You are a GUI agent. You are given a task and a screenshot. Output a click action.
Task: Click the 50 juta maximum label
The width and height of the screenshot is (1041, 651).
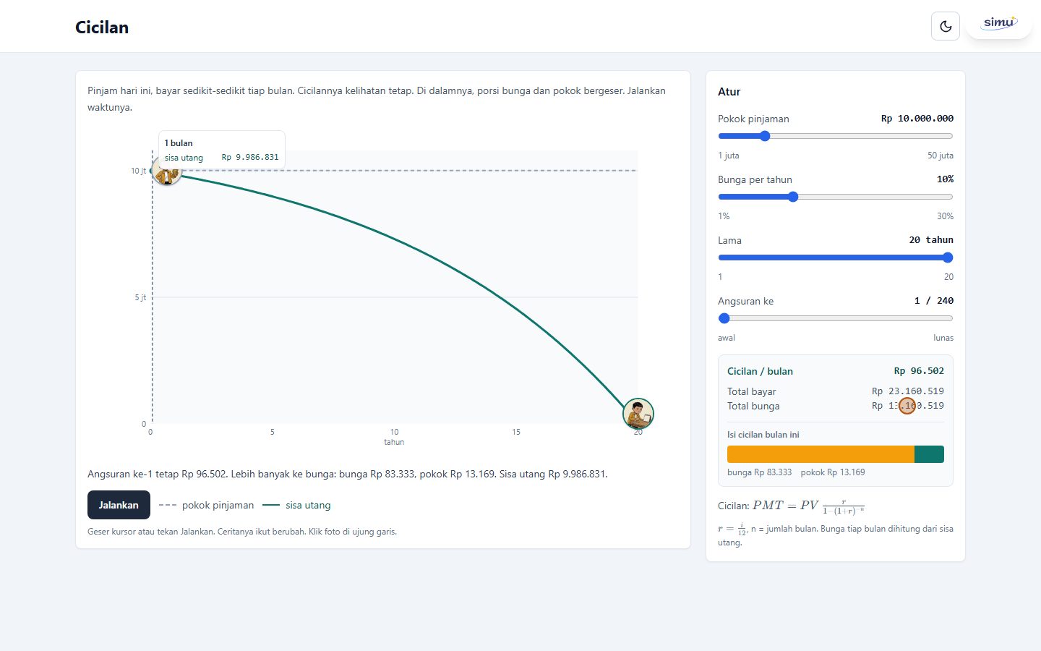(941, 156)
